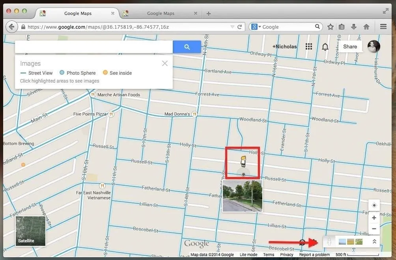
Task: Open the notifications bell
Action: click(325, 47)
